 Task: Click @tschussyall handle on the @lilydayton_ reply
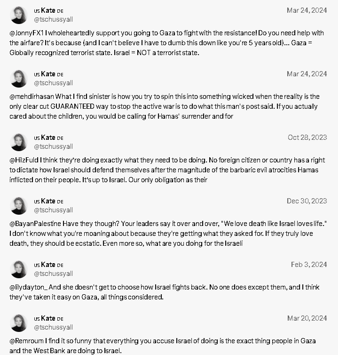click(x=54, y=274)
